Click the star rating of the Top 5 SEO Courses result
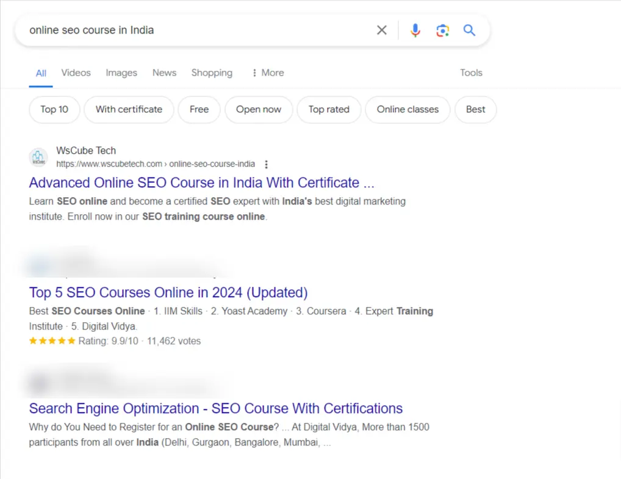Viewport: 621px width, 479px height. pyautogui.click(x=52, y=340)
